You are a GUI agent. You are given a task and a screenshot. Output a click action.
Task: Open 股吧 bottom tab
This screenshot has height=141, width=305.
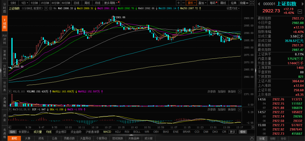pyautogui.click(x=14, y=138)
